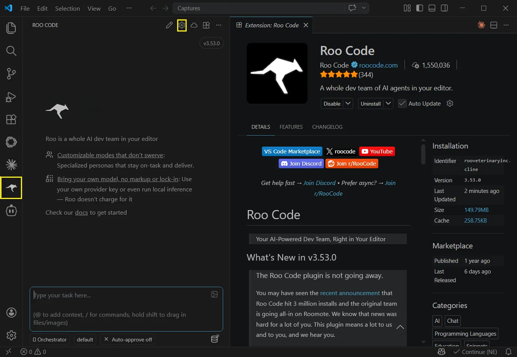Expand the Disable button dropdown arrow
This screenshot has height=357, width=517.
click(x=348, y=103)
